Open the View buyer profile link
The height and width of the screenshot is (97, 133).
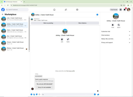click(x=70, y=71)
